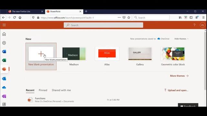Switch to The new Firefox Lite tab
This screenshot has width=207, height=116.
coord(26,12)
